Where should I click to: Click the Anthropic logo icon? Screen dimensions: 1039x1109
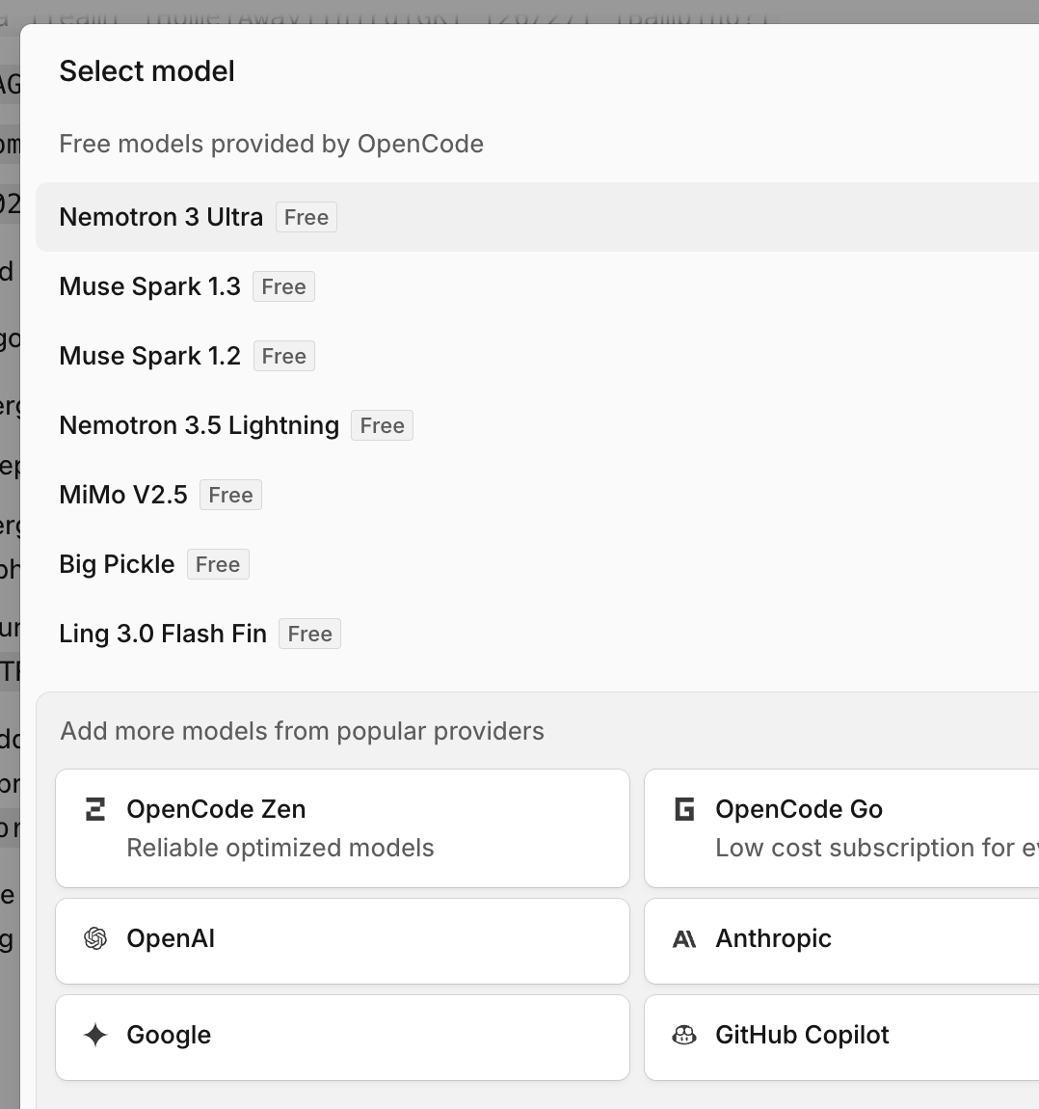click(x=684, y=938)
